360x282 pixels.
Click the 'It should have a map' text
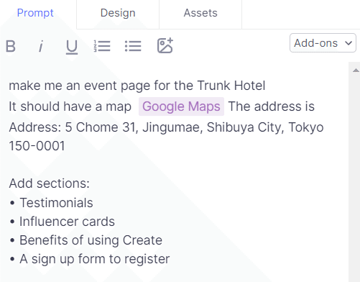pos(70,106)
